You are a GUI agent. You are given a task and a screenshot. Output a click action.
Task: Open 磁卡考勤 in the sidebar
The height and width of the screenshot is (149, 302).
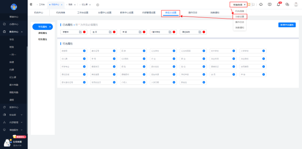(x=14, y=85)
